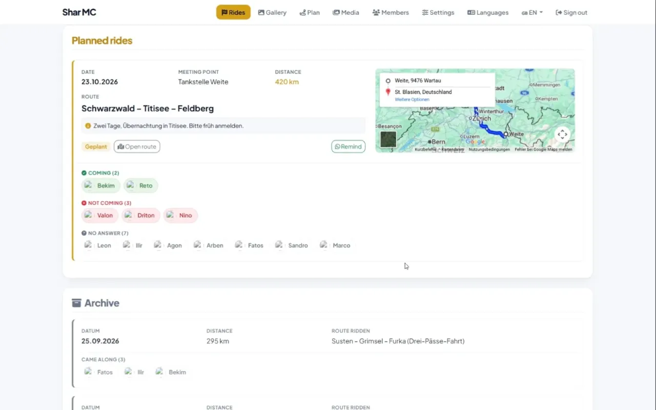The image size is (656, 410).
Task: Open the Nutzungsbedingungen terms link on map
Action: [x=489, y=150]
